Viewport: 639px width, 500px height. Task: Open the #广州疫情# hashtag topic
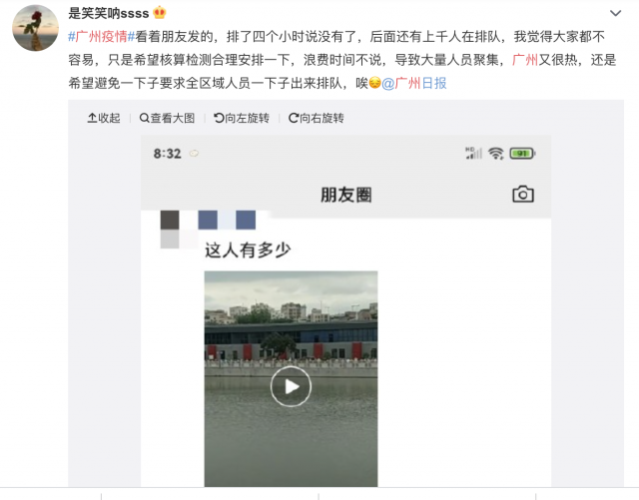101,37
